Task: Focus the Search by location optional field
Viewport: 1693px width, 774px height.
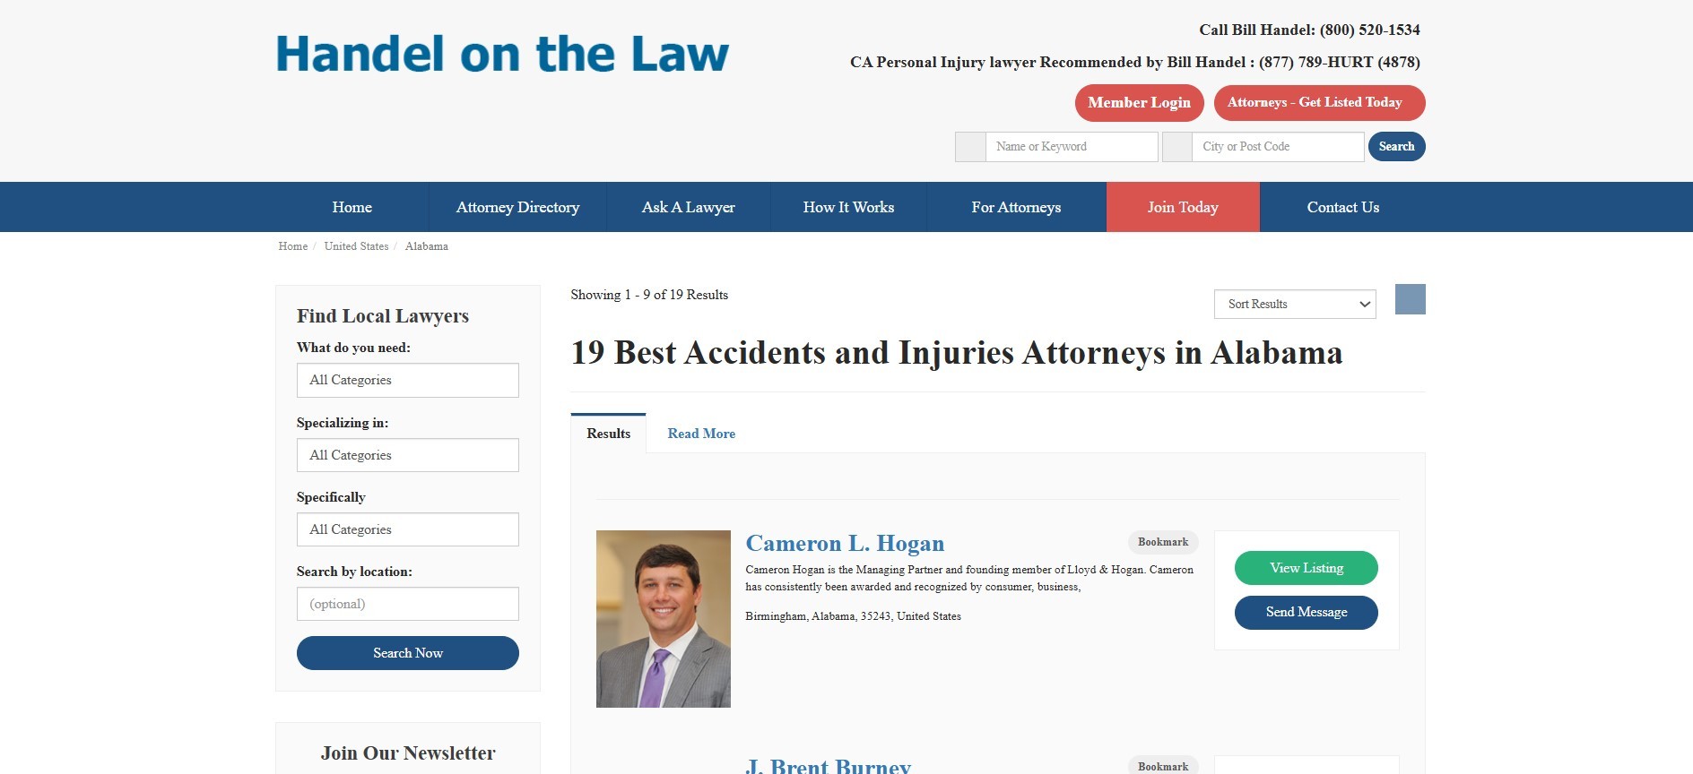Action: pyautogui.click(x=408, y=604)
